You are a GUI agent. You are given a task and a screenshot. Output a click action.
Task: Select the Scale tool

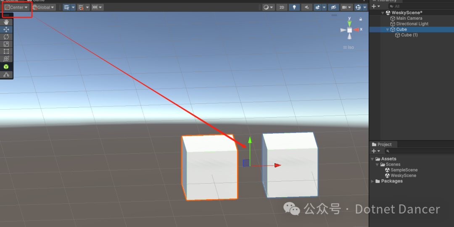(6, 44)
